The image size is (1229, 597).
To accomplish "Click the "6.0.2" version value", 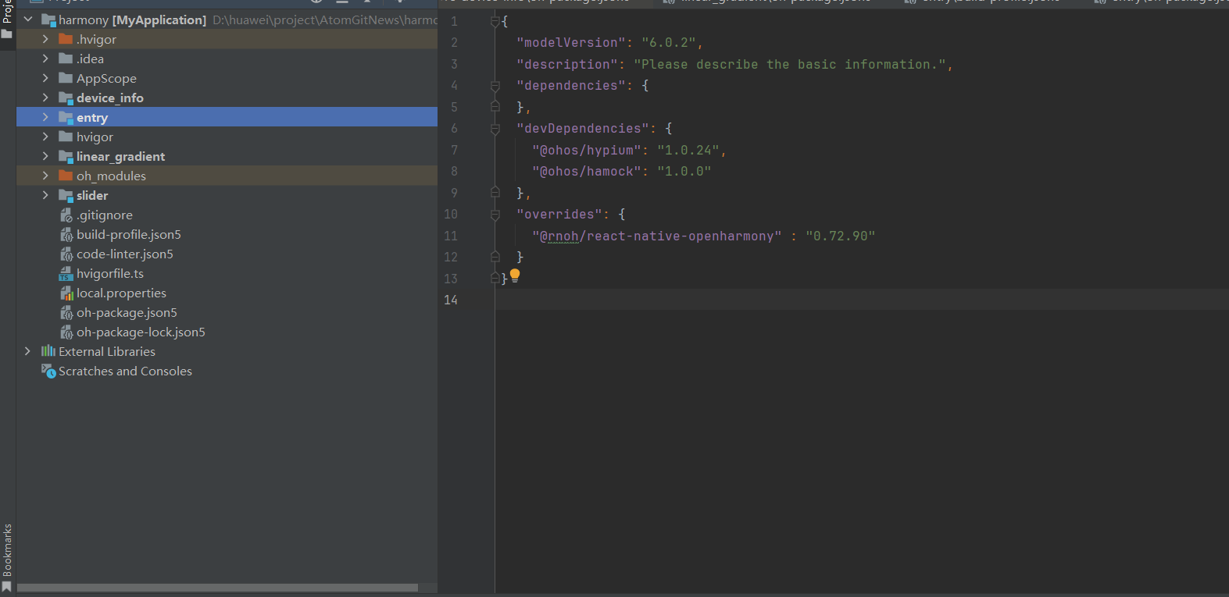I will tap(668, 43).
